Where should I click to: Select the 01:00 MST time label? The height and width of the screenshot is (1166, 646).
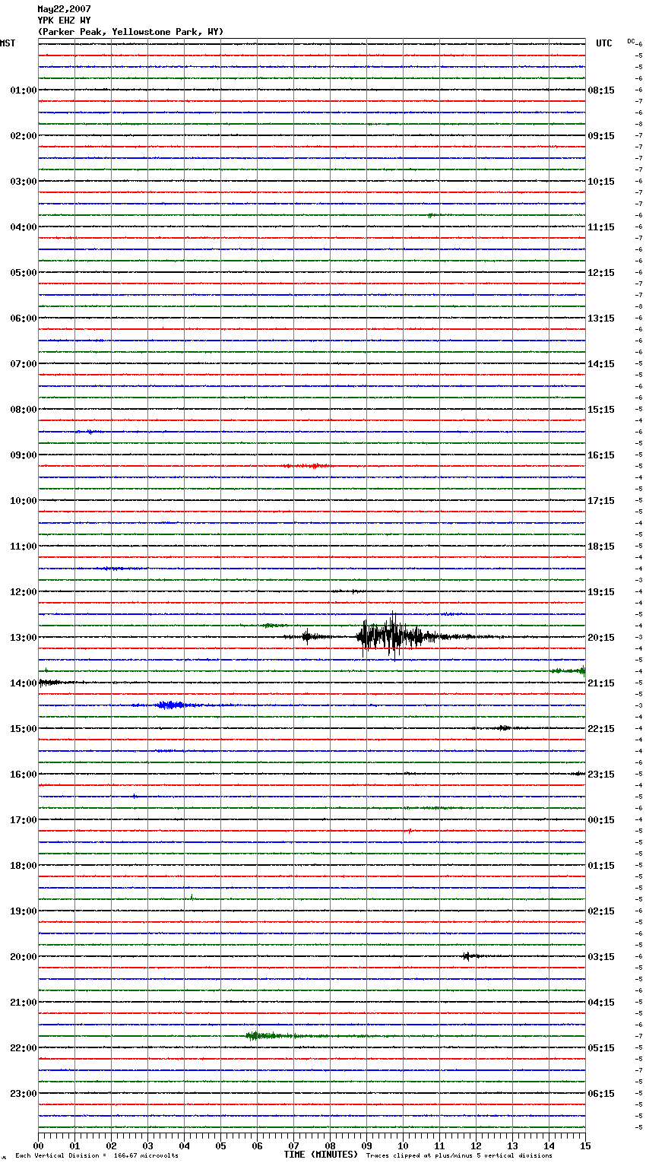[24, 90]
